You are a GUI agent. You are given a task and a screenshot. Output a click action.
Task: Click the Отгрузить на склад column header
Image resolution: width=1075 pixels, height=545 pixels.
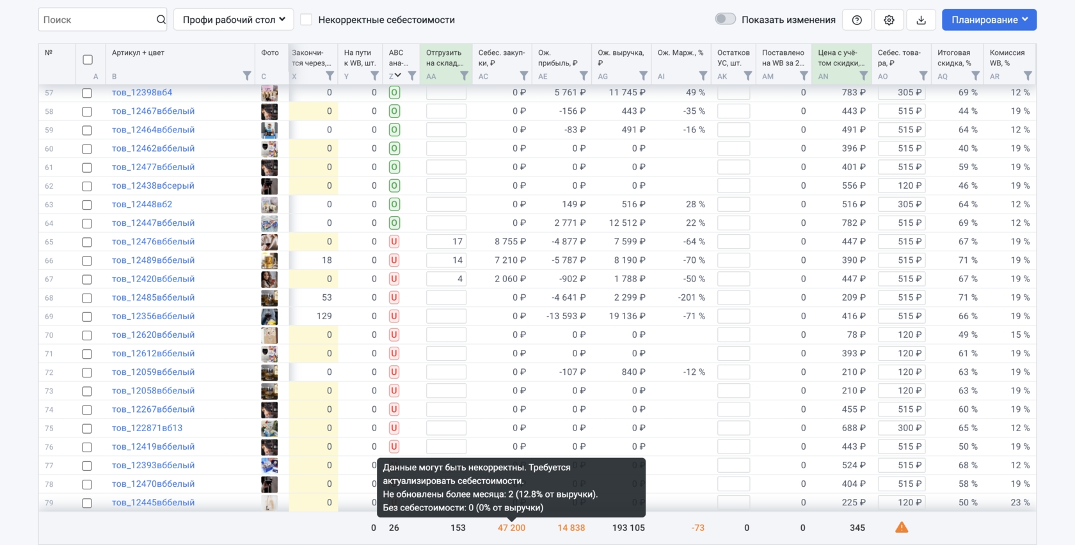[x=444, y=58]
